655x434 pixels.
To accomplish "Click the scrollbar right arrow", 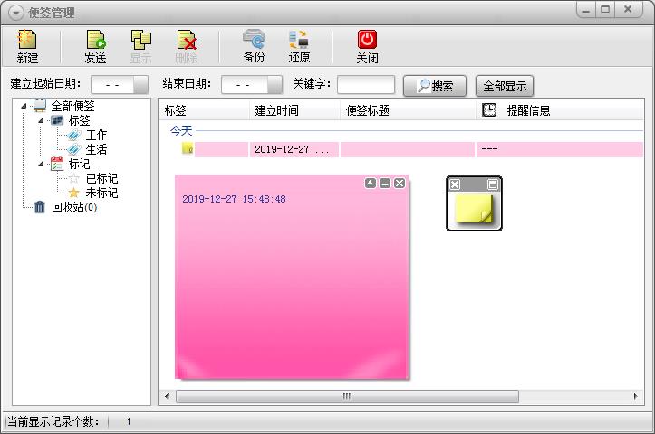I will pyautogui.click(x=635, y=396).
